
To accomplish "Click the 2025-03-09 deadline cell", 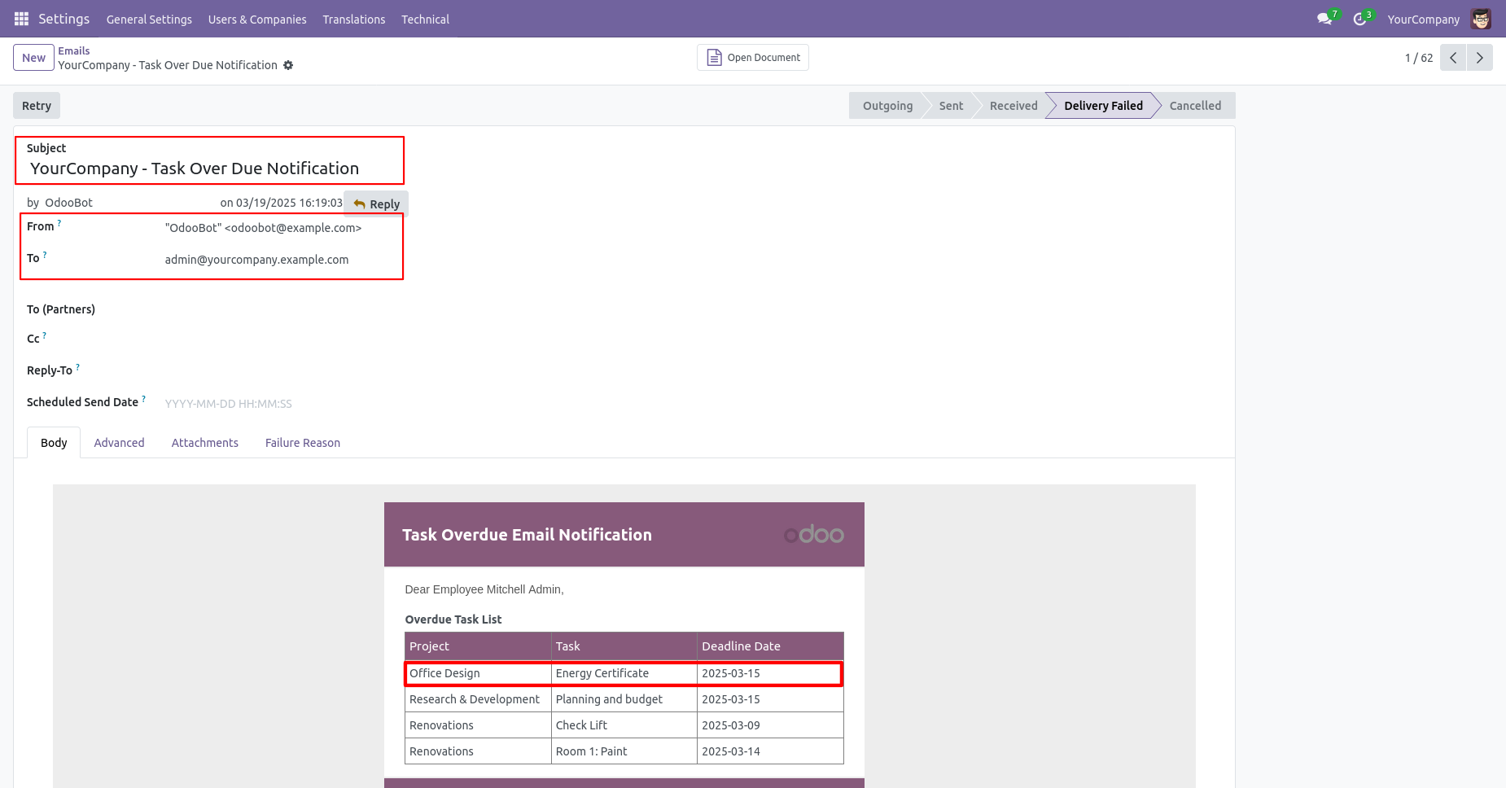I will [x=770, y=725].
